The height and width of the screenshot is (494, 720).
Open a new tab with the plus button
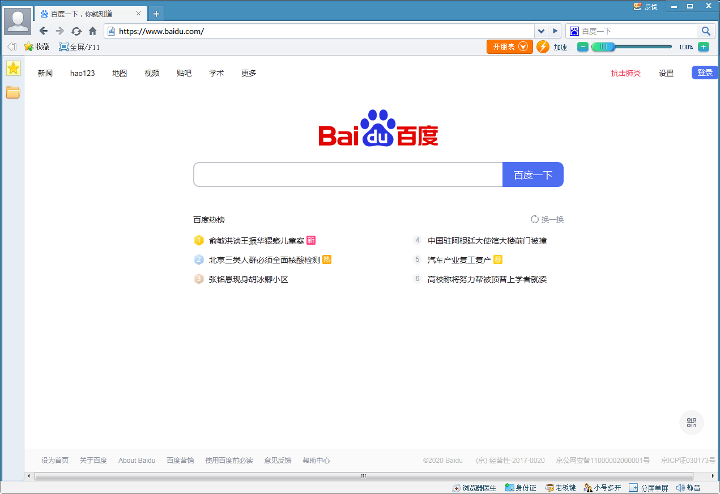pyautogui.click(x=156, y=14)
